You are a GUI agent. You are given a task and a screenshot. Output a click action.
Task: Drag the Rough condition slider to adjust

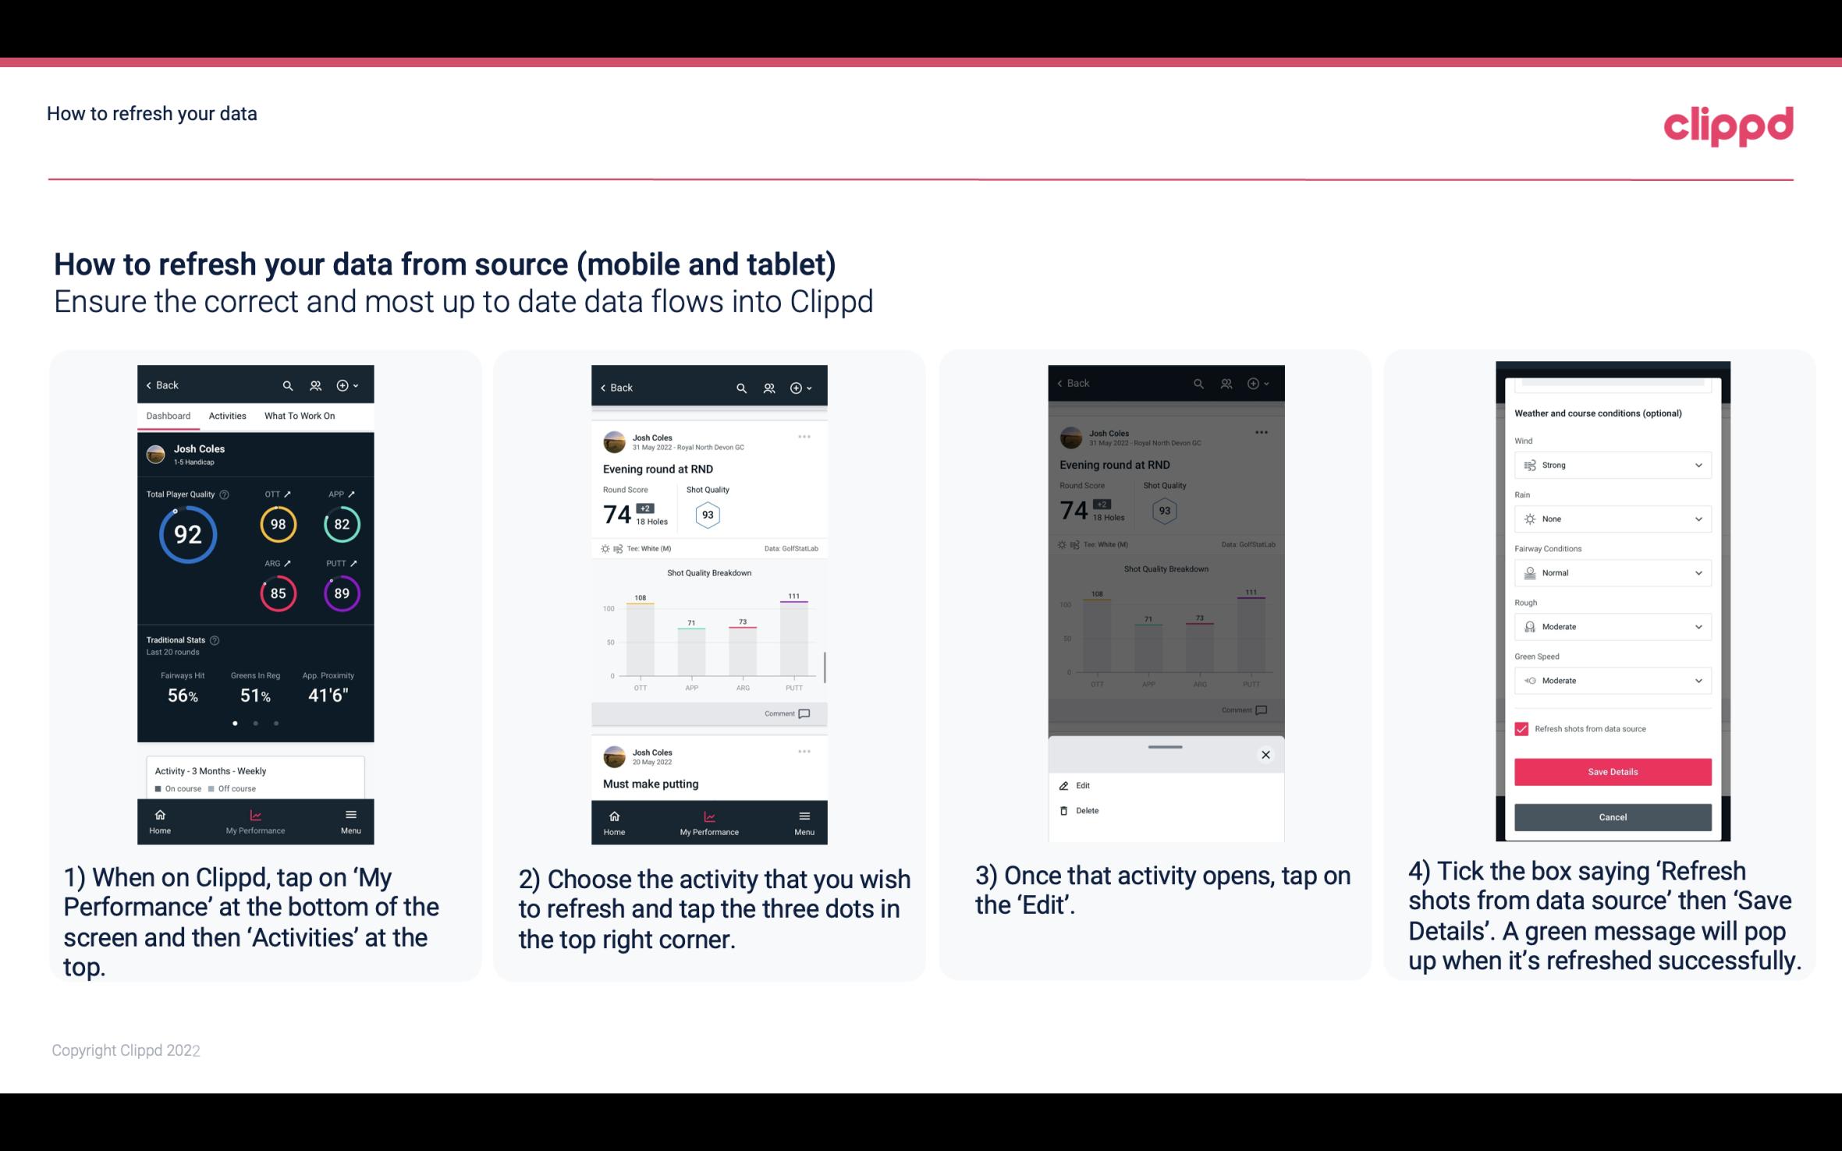click(x=1611, y=626)
